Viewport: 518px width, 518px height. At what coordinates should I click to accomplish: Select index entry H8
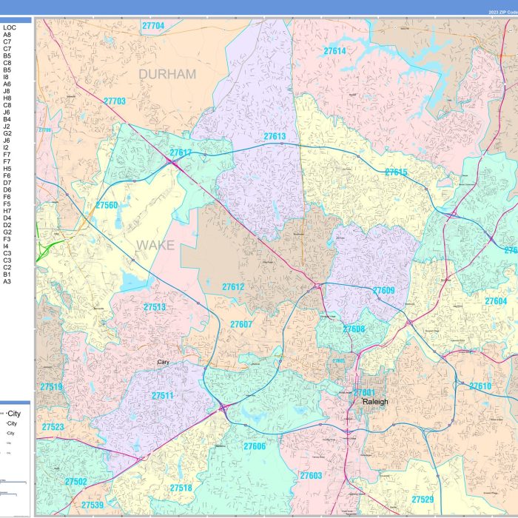(x=7, y=98)
